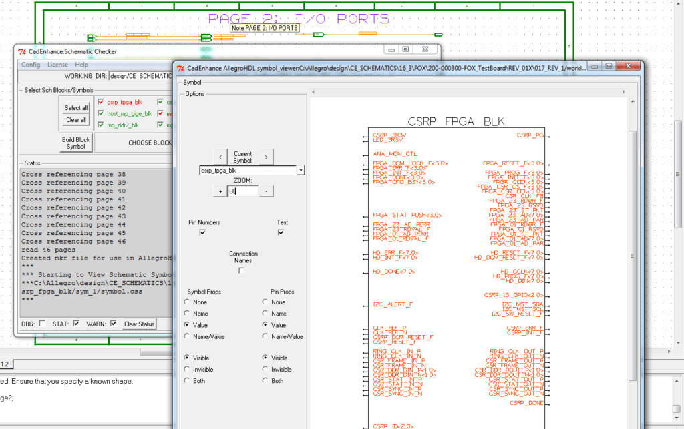This screenshot has width=684, height=429.
Task: Click Build Block Symbol button
Action: tap(76, 143)
